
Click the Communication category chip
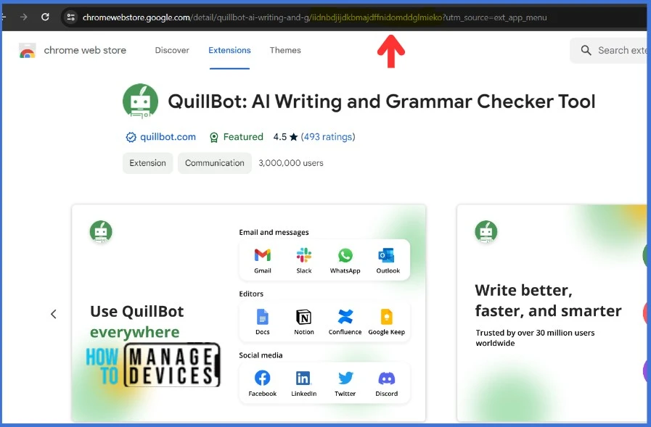click(215, 163)
